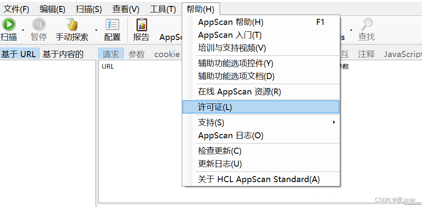422x207 pixels.
Task: Open the report (报告) clipboard icon
Action: pyautogui.click(x=141, y=24)
